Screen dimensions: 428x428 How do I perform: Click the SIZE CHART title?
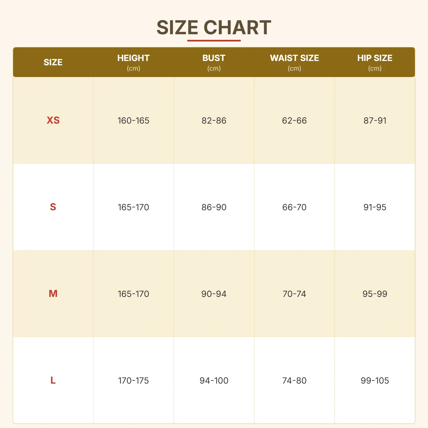214,28
